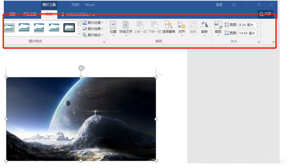The width and height of the screenshot is (289, 168).
Task: Expand the arrow under 位置
Action: 113,35
